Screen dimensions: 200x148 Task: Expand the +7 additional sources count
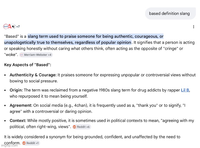click(18, 27)
